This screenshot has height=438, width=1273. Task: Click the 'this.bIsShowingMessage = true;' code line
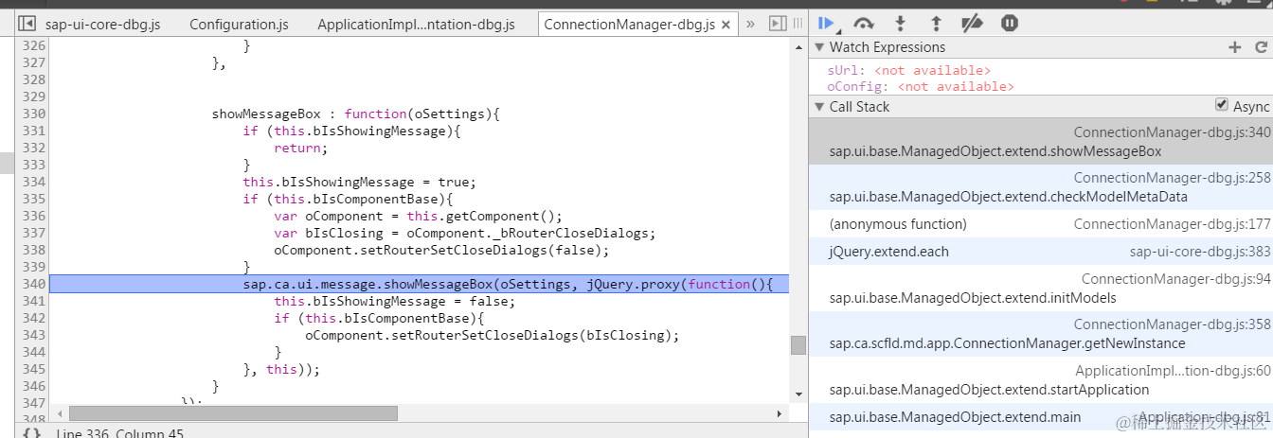(x=359, y=183)
